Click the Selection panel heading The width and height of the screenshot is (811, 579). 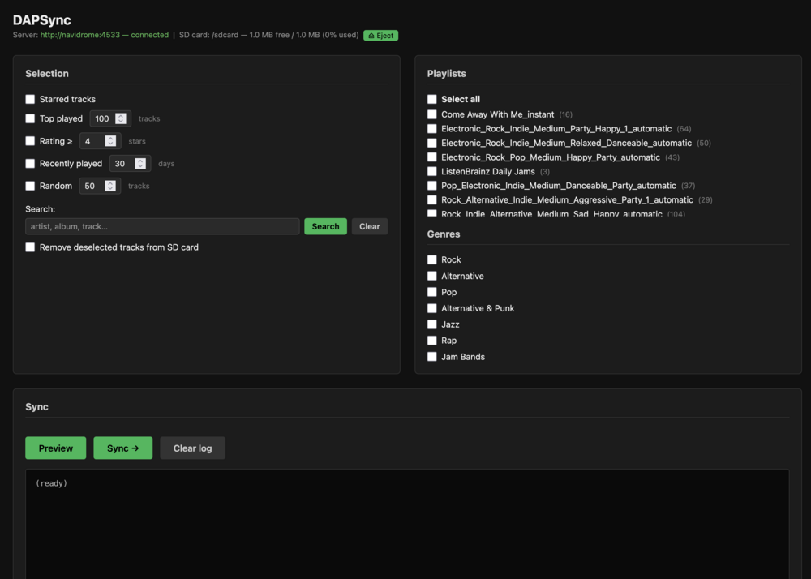(47, 74)
